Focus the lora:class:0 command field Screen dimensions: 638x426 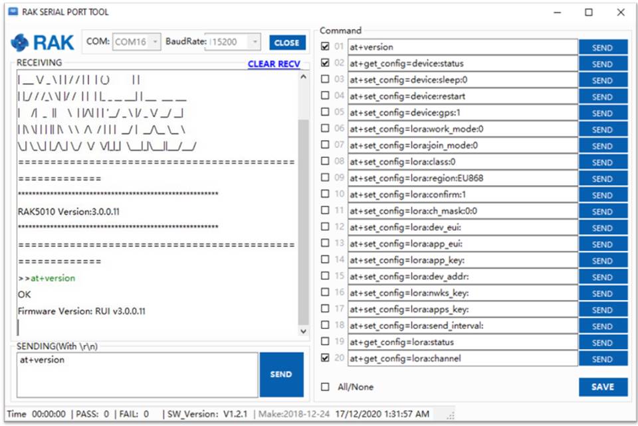coord(463,162)
